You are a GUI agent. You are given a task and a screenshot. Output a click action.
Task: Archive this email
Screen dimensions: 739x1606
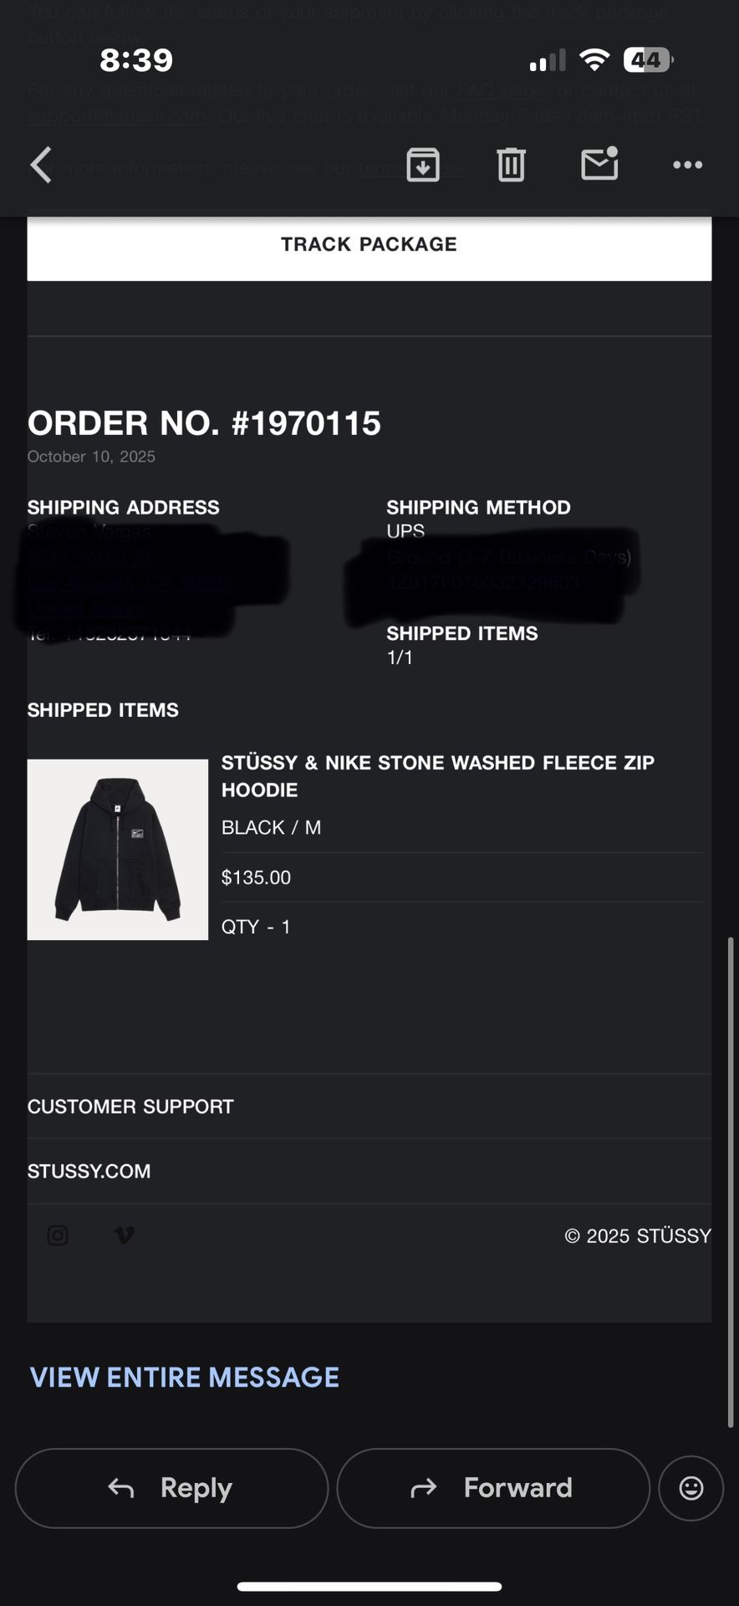(x=423, y=165)
